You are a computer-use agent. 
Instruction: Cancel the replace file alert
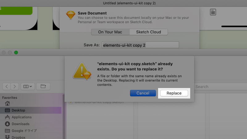(143, 93)
